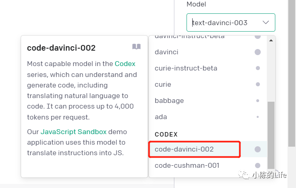Click the size dot beside code-davinci-002
This screenshot has height=188, width=296.
257,150
